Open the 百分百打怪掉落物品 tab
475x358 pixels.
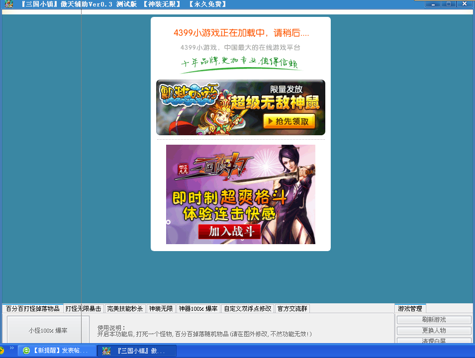pos(33,309)
